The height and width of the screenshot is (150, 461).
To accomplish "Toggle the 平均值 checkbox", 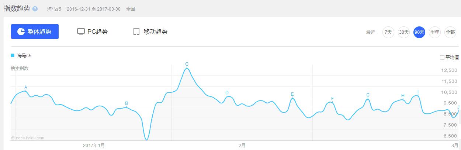I will point(442,58).
